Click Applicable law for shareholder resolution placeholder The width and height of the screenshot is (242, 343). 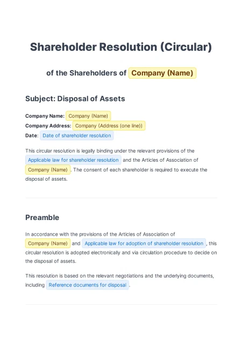73,160
